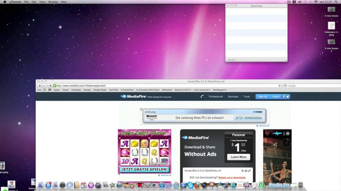Open Spotlight search magnifier
This screenshot has width=341, height=191.
coord(337,2)
